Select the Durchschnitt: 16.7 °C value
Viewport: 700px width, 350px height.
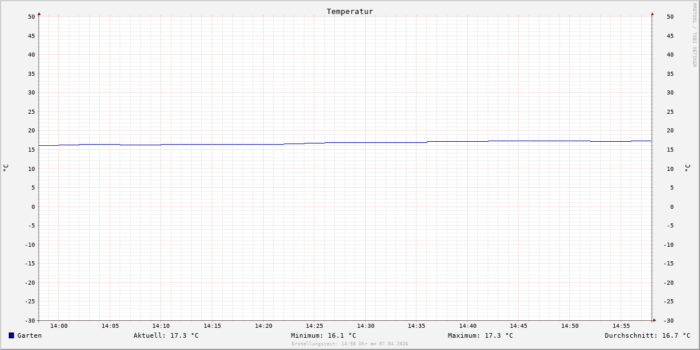[x=647, y=335]
